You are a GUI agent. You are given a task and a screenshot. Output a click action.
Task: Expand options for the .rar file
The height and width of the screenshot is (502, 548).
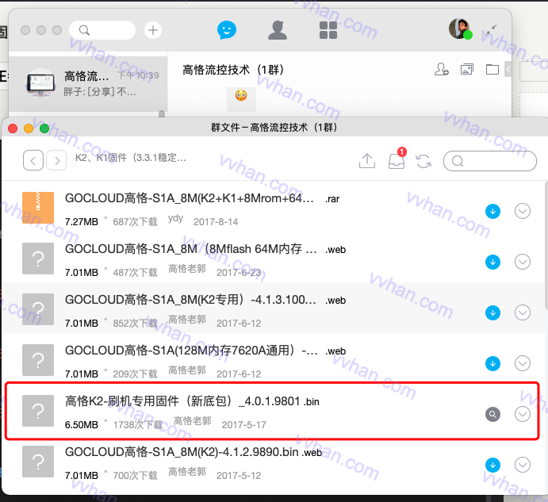click(x=523, y=211)
